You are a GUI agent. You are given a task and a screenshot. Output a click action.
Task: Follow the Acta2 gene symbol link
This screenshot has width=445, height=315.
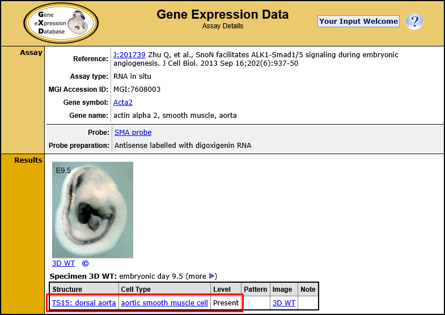[123, 102]
